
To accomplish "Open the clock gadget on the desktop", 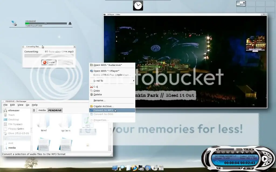I will tap(138, 5).
